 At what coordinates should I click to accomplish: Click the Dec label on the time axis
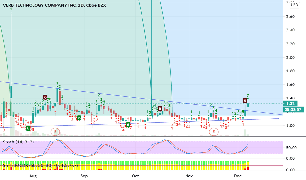(x=238, y=176)
